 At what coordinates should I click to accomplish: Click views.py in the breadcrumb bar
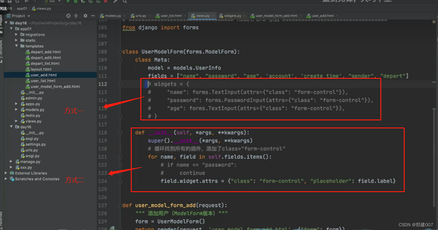coord(44,8)
